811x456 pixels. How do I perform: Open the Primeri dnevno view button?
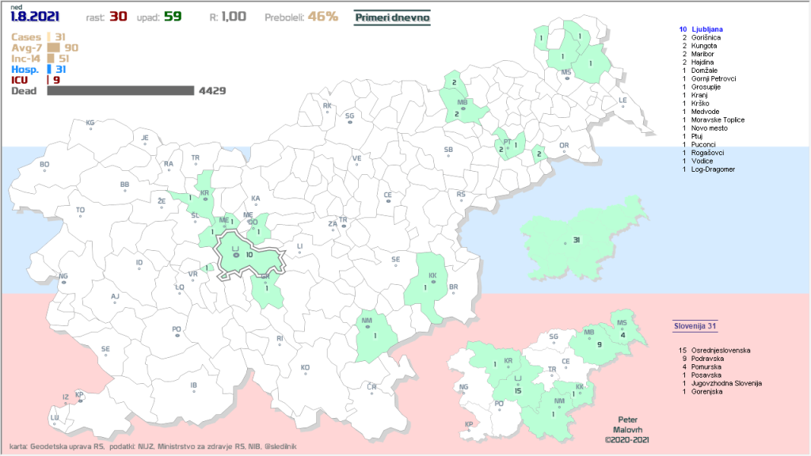point(393,17)
